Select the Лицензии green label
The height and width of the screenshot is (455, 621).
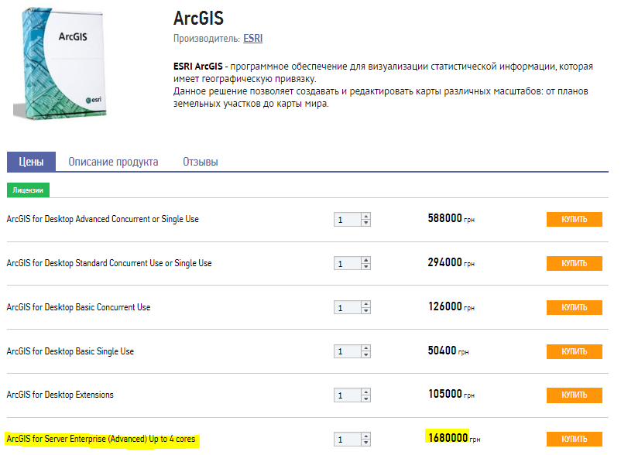point(28,190)
